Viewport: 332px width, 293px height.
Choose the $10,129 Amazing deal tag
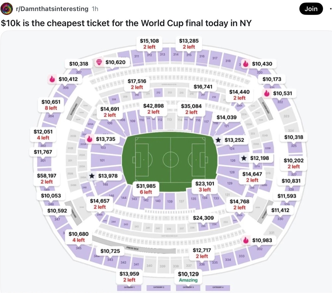pyautogui.click(x=188, y=277)
